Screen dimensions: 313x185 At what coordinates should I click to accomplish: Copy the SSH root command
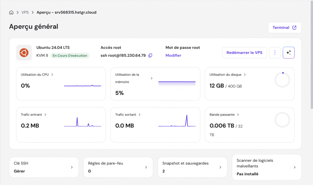coord(150,55)
